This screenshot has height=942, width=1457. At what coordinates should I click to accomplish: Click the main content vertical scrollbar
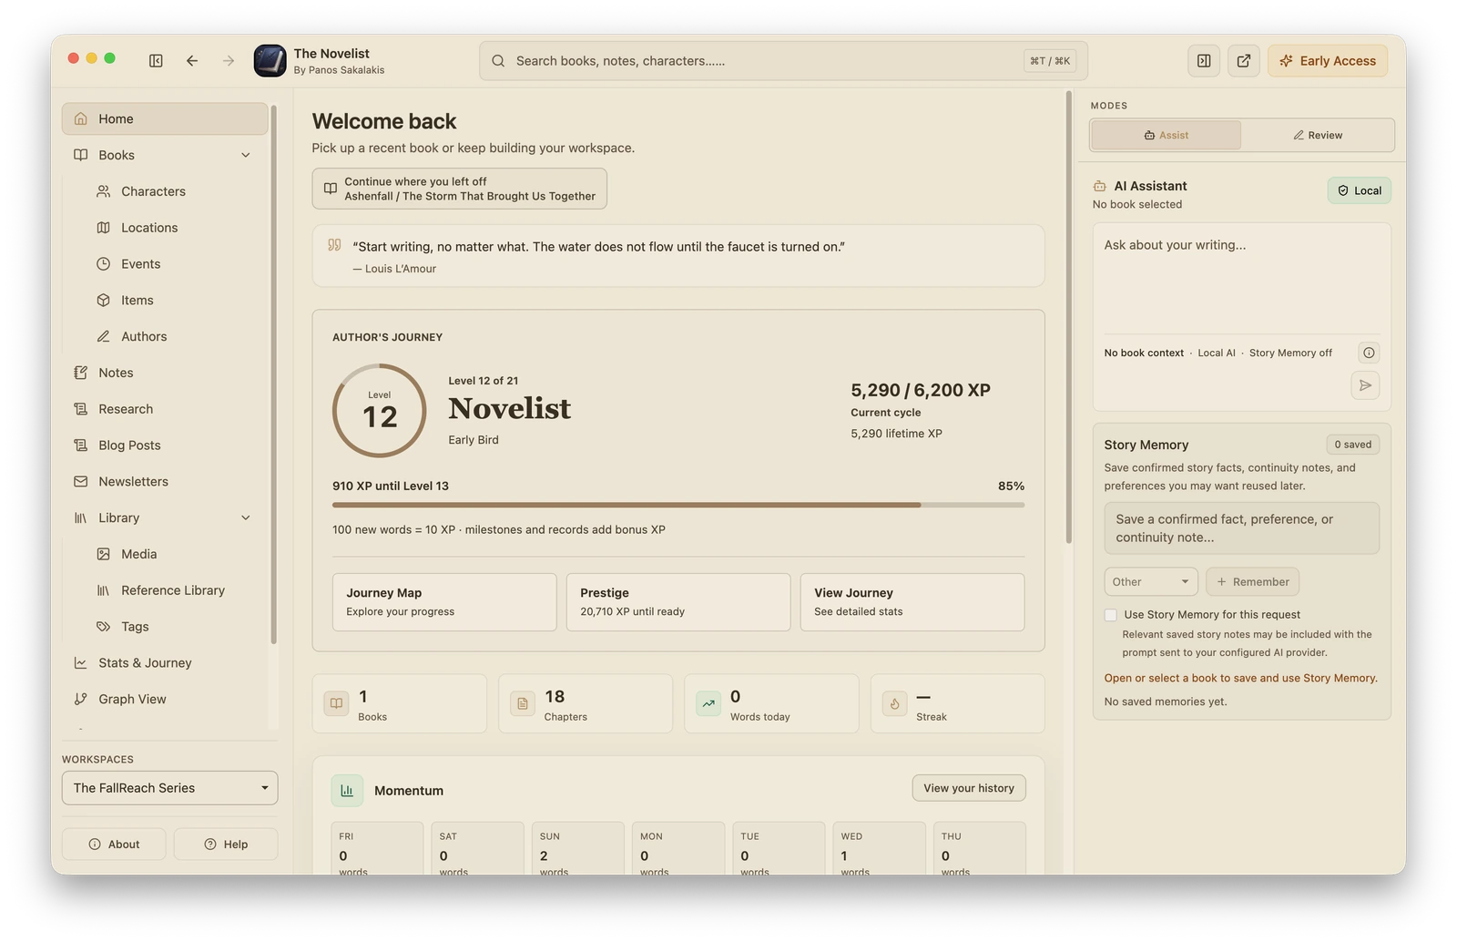1069,317
